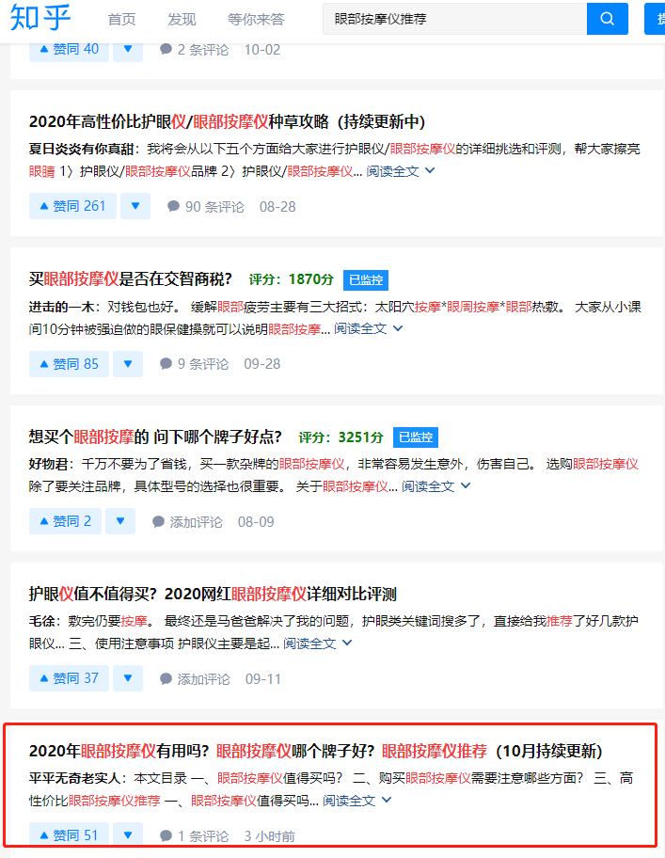
Task: Open title 买眼部按摩仪是否在交智商税?
Action: coord(130,279)
